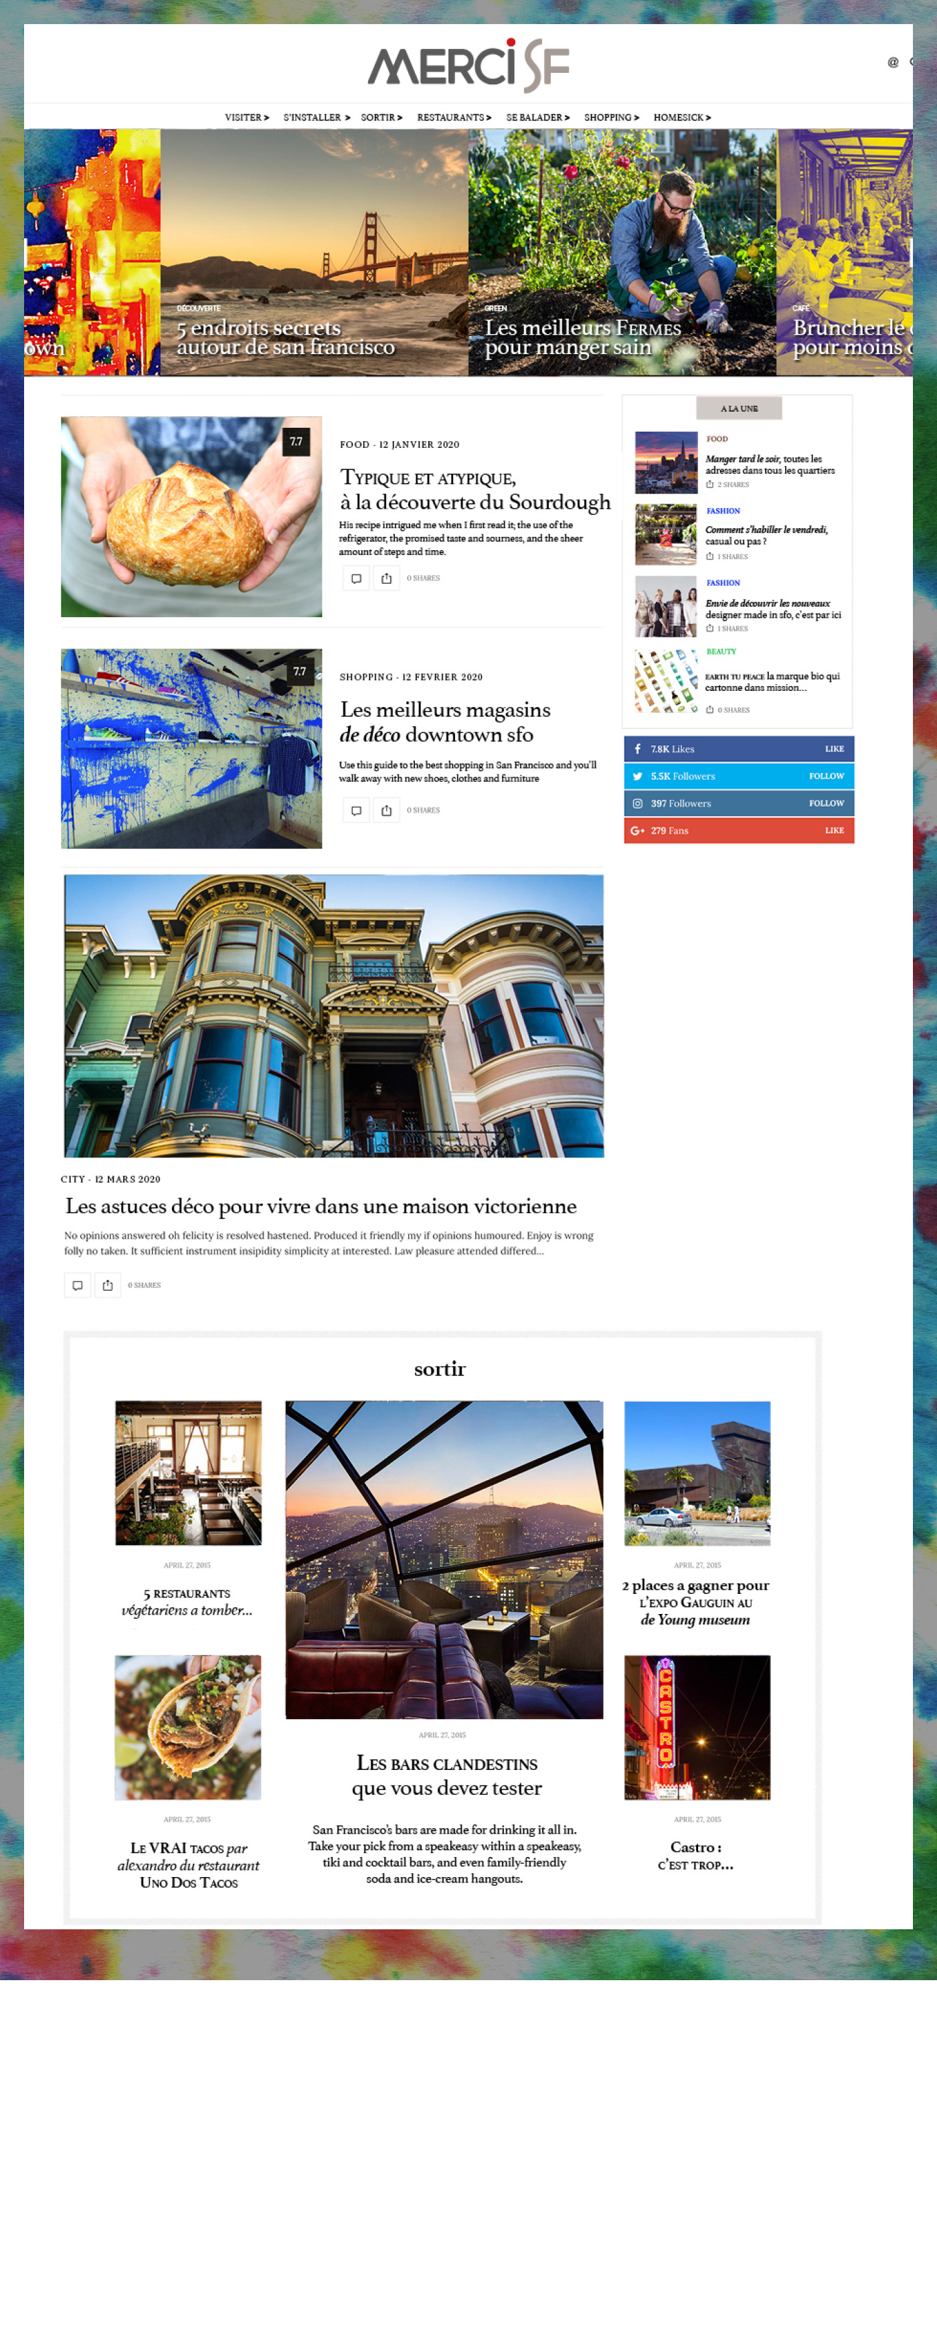This screenshot has height=2343, width=937.
Task: Click the Merci SF logo
Action: (x=468, y=66)
